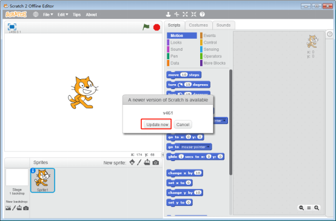Image resolution: width=336 pixels, height=221 pixels.
Task: Select the Data block category
Action: tap(175, 63)
